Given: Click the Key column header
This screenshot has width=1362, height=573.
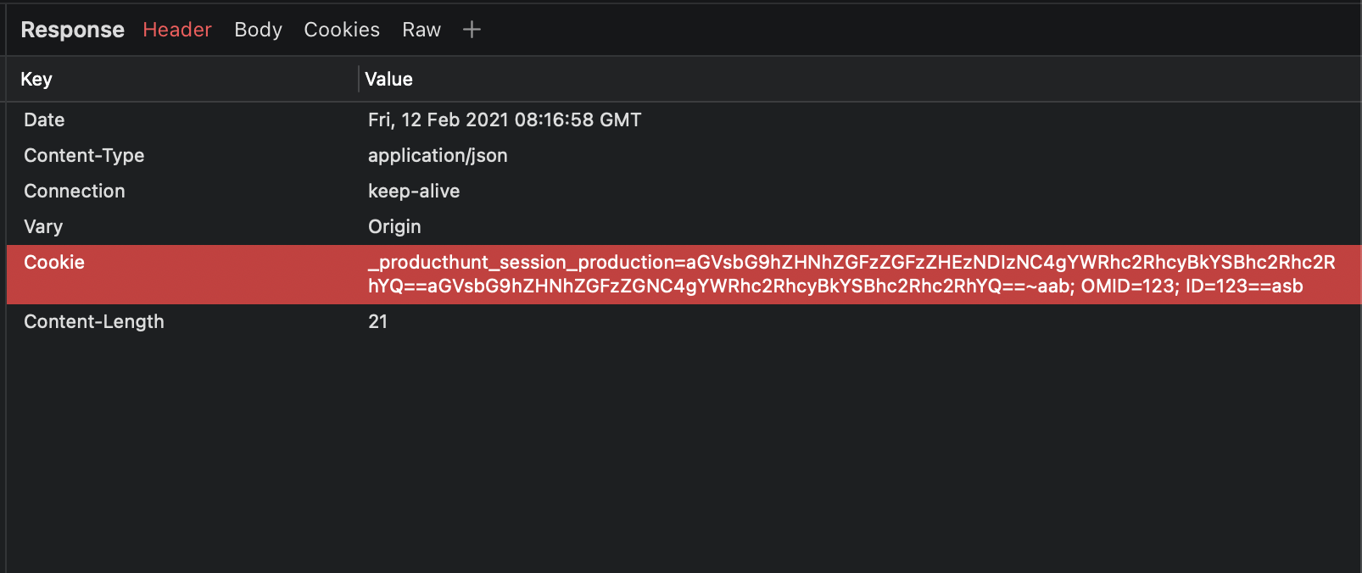Looking at the screenshot, I should 36,79.
